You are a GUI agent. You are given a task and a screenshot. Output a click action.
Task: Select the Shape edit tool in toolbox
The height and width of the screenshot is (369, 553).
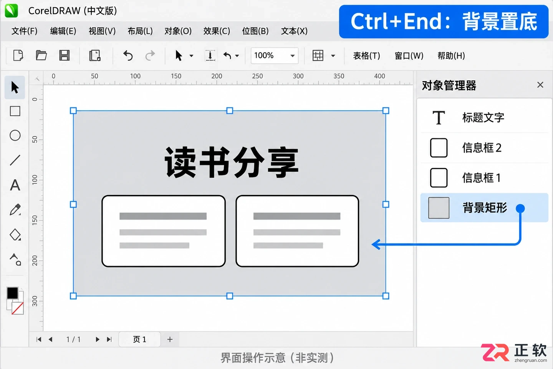15,259
